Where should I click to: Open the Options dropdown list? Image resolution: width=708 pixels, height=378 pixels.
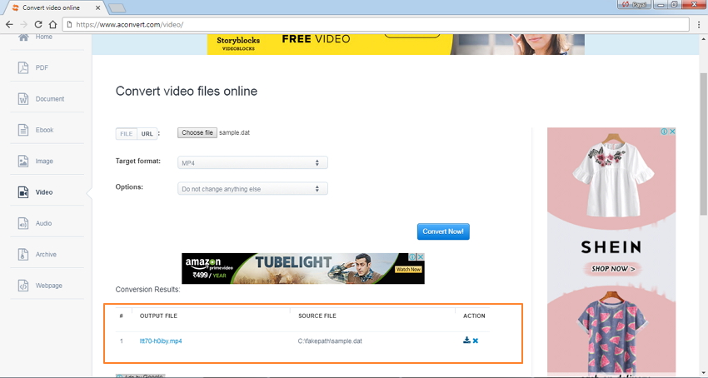click(x=252, y=189)
